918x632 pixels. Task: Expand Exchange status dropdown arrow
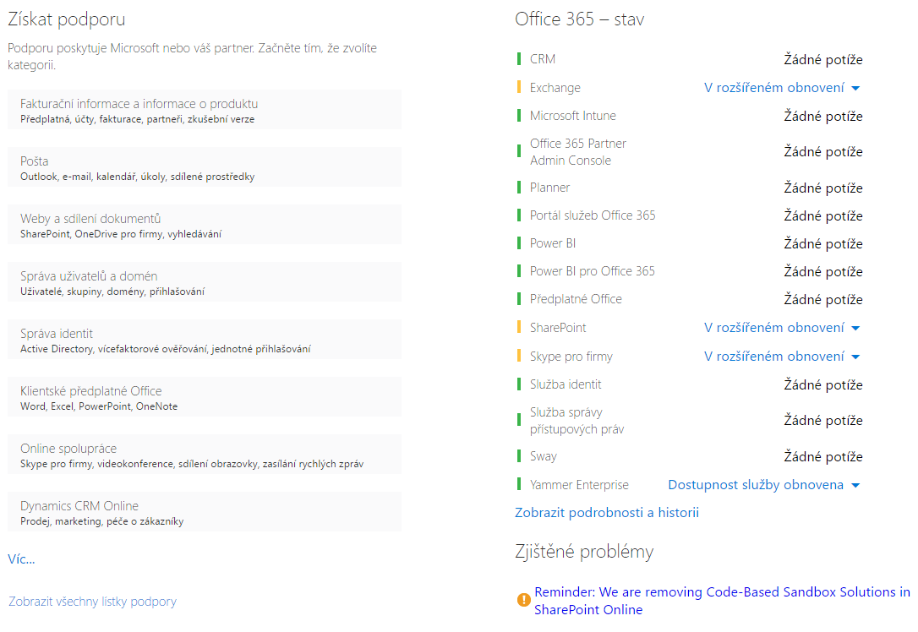point(855,89)
